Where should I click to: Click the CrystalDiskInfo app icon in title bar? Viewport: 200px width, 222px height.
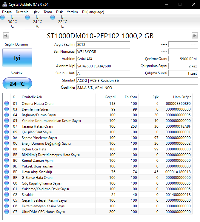[x=5, y=4]
